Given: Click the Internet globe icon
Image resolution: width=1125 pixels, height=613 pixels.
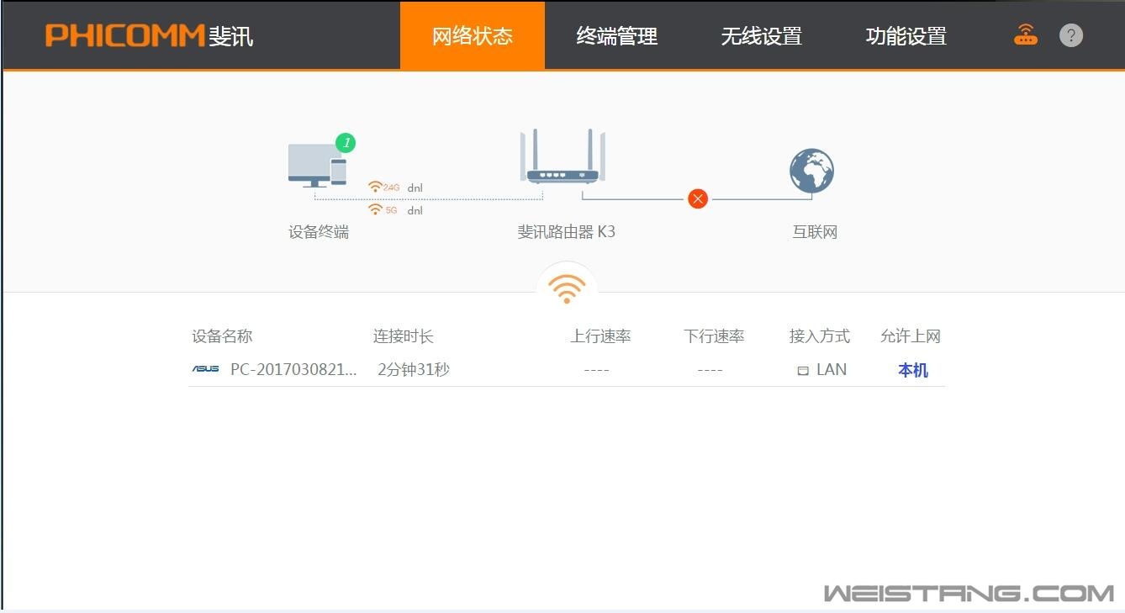Looking at the screenshot, I should click(812, 171).
